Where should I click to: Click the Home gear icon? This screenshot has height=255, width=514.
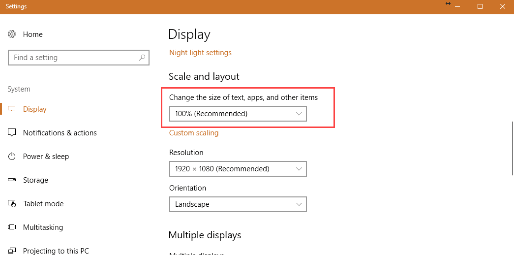12,34
